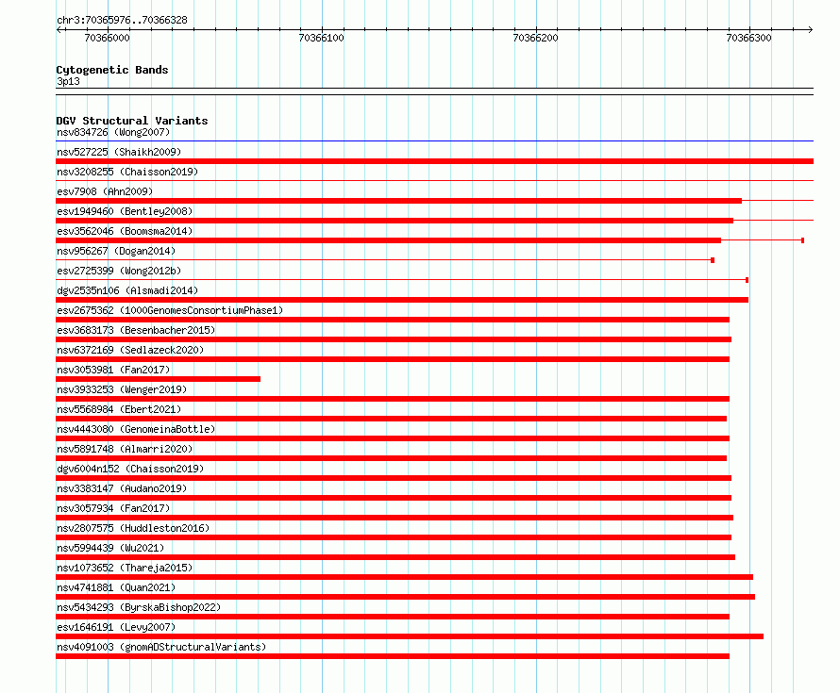Click esv2725399 (Wong2012b) label
The height and width of the screenshot is (693, 840).
tap(119, 271)
